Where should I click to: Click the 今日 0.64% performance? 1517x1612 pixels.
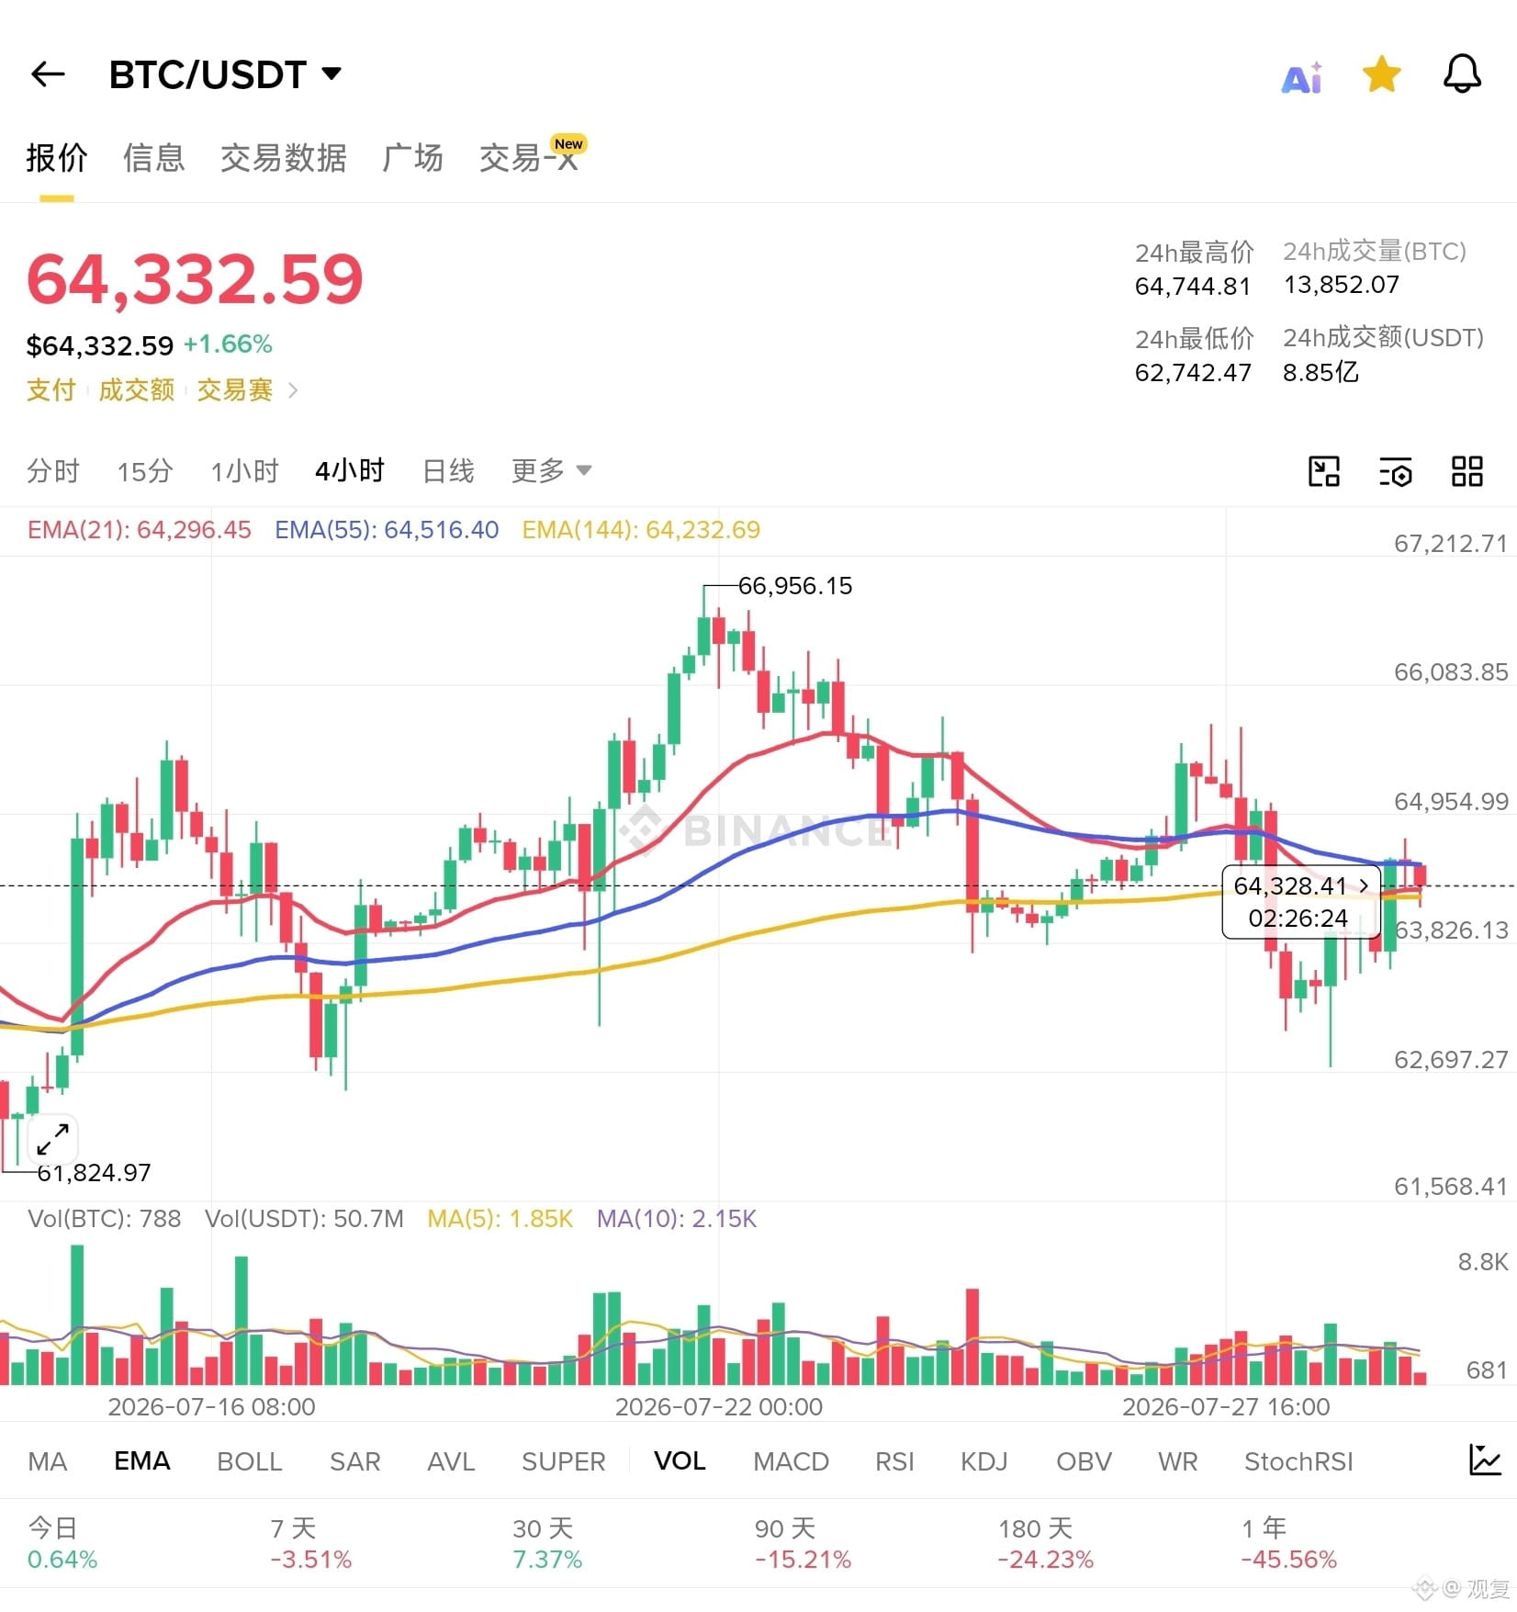62,1543
